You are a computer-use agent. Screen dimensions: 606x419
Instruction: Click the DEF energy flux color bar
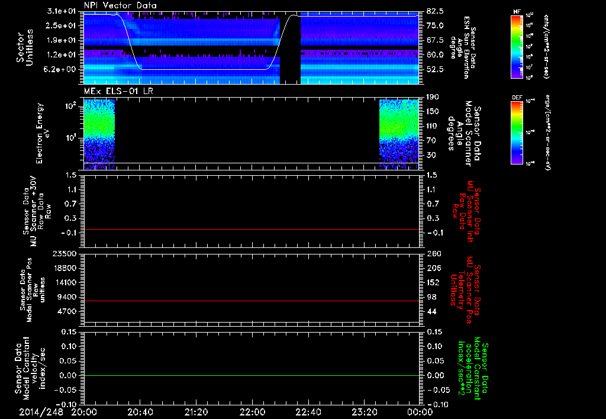point(517,132)
